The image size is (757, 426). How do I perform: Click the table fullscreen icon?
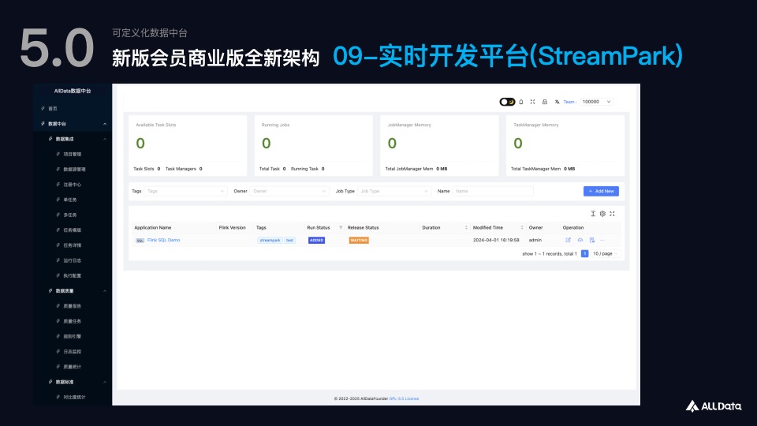click(612, 214)
